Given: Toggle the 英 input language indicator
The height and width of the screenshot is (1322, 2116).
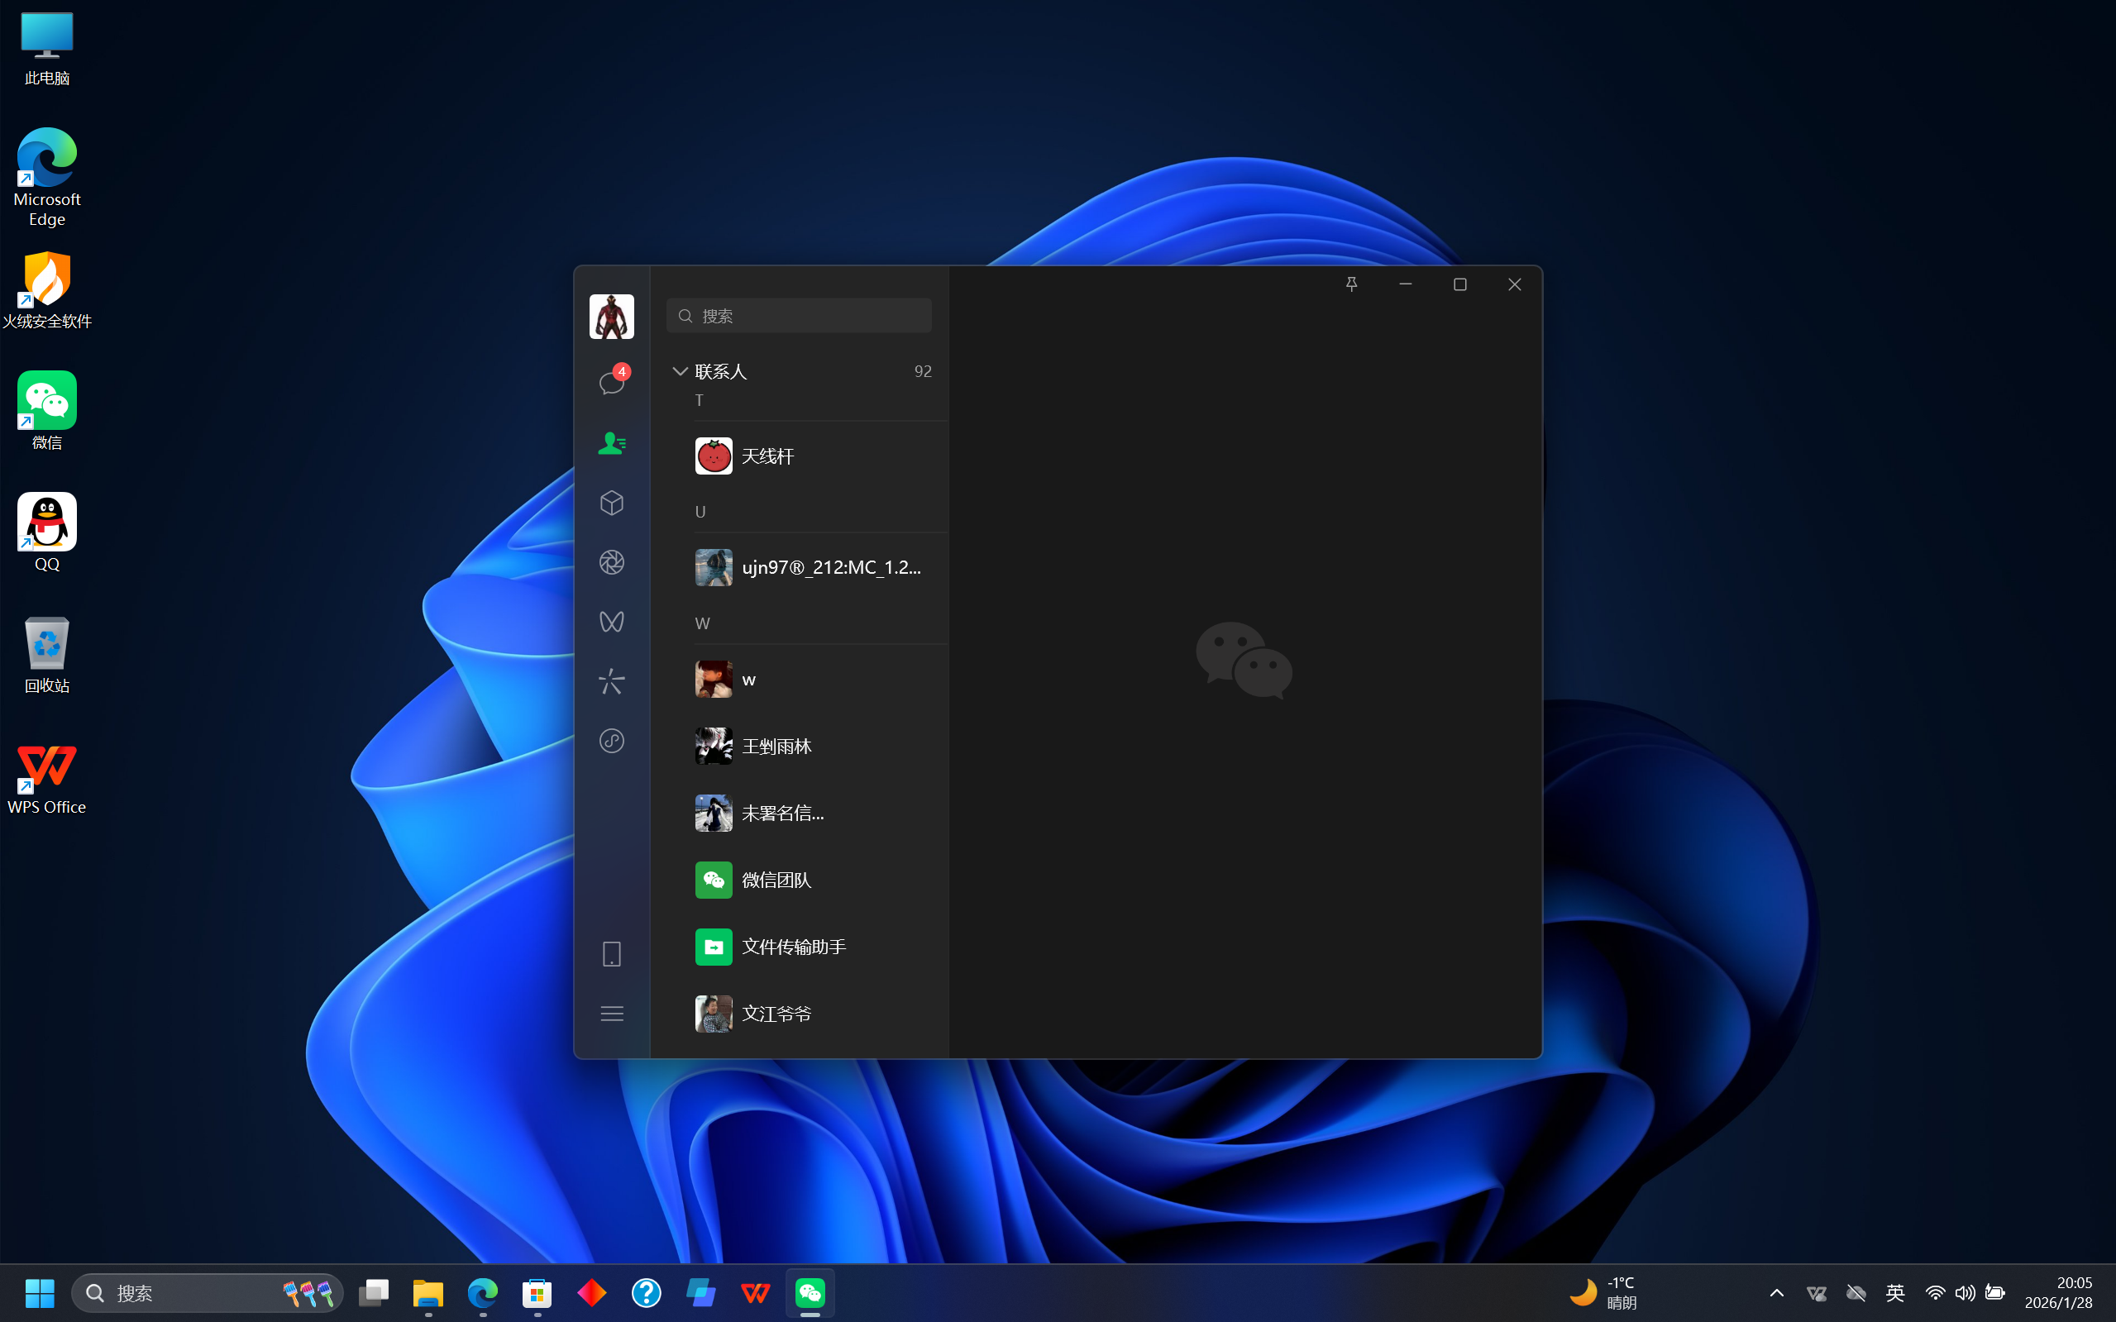Looking at the screenshot, I should click(1894, 1292).
